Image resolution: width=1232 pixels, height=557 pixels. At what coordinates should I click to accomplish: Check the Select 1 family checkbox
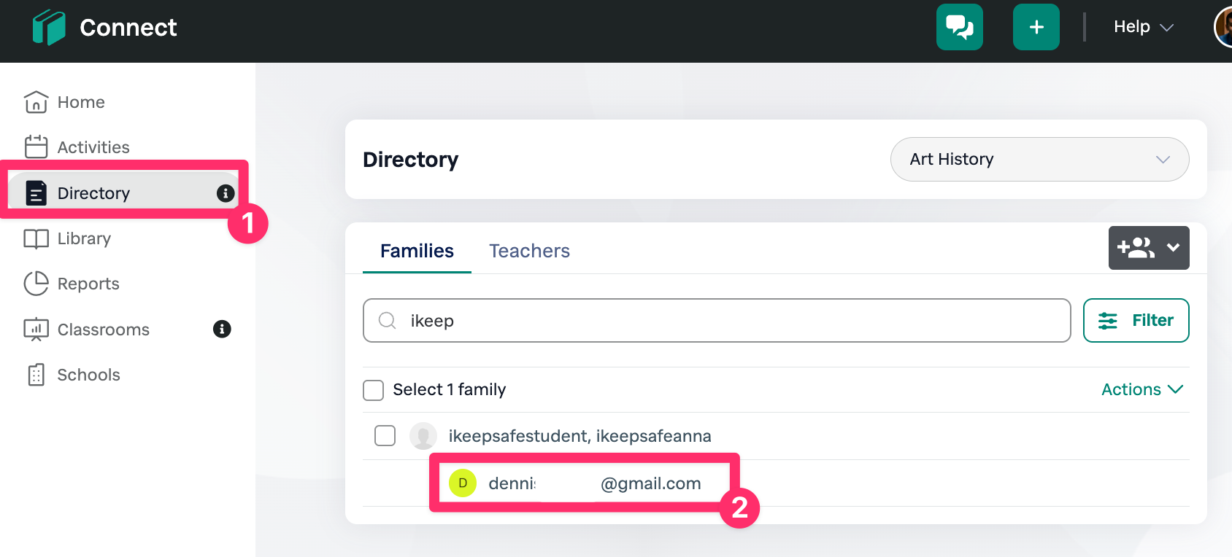(x=374, y=390)
